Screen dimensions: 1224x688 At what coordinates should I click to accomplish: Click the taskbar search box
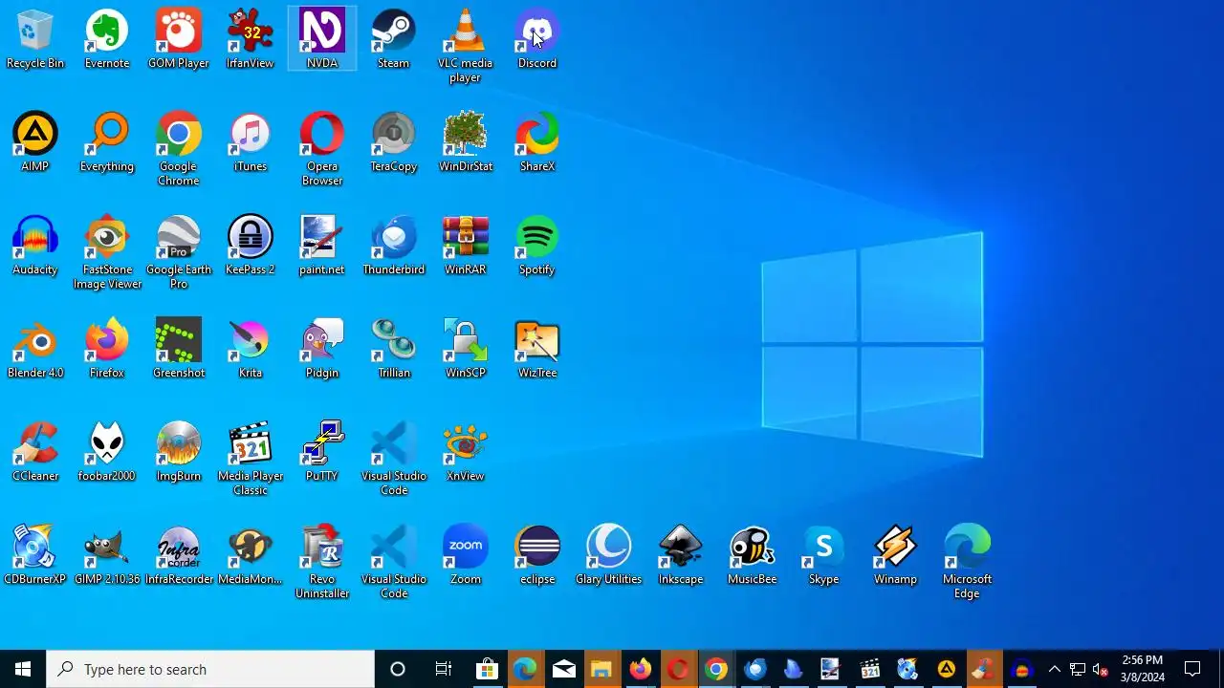[210, 669]
